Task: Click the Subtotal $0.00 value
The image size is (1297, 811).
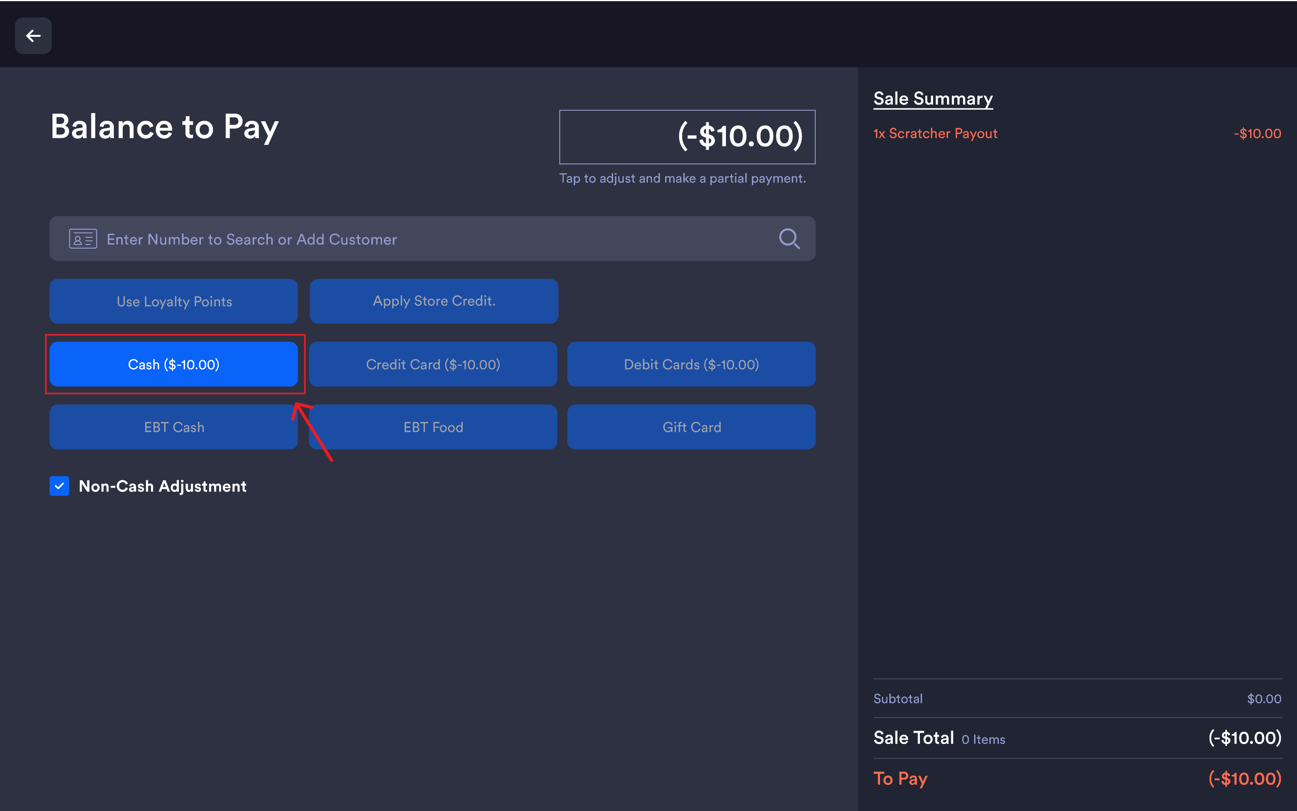Action: pyautogui.click(x=1264, y=698)
